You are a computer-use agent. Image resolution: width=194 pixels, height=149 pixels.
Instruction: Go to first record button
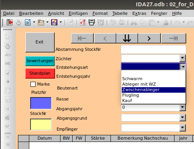click(82, 38)
